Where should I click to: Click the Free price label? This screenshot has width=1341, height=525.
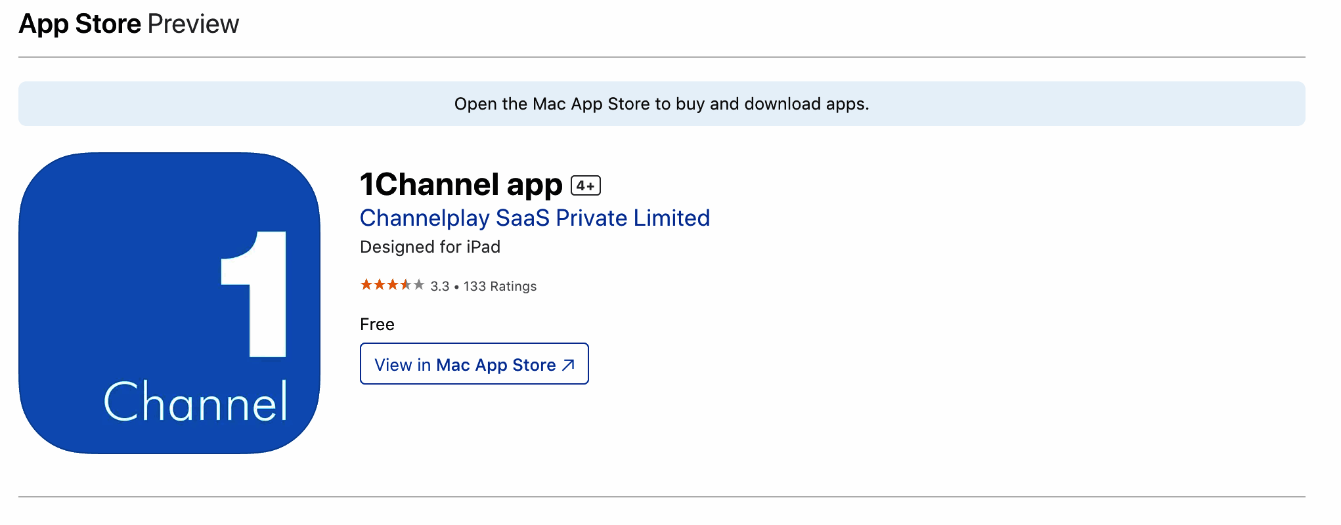(x=377, y=324)
